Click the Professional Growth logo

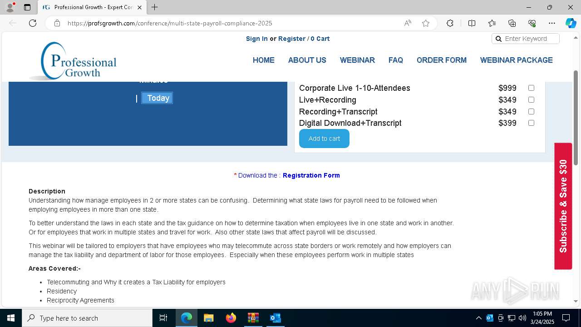pyautogui.click(x=73, y=61)
